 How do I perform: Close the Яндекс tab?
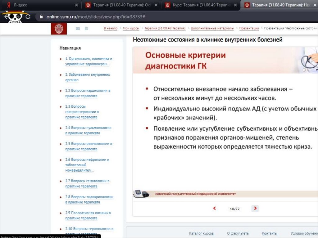point(76,5)
